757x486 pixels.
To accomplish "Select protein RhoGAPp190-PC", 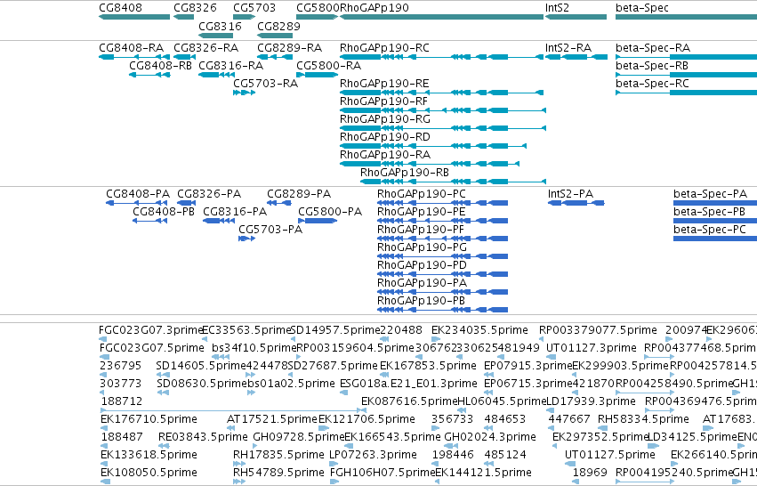I will pyautogui.click(x=422, y=194).
